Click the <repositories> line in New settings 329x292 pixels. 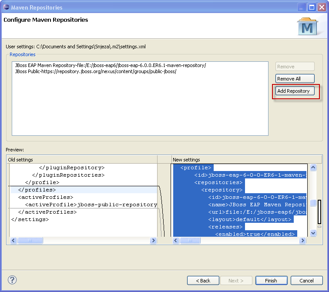point(218,182)
